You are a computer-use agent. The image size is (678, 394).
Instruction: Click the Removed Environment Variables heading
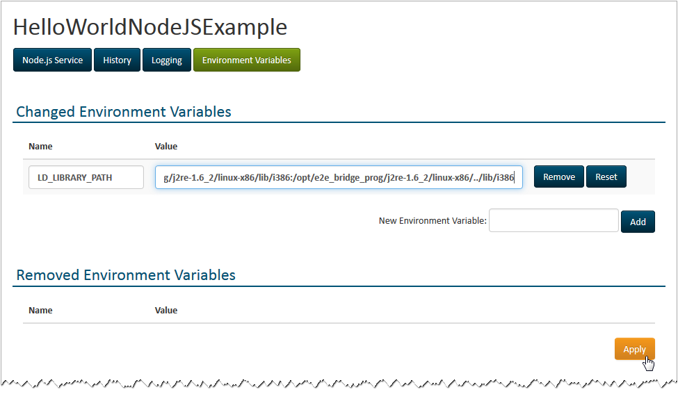(x=126, y=275)
